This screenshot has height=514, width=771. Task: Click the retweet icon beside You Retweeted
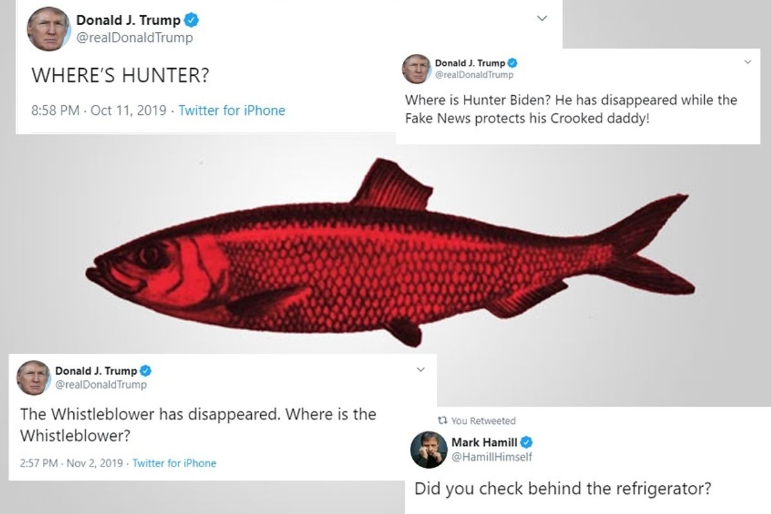pyautogui.click(x=441, y=421)
